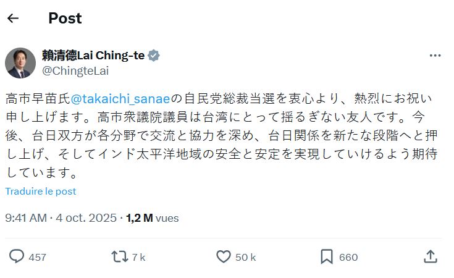The width and height of the screenshot is (454, 278).
Task: Click Traduire le post link
Action: [x=41, y=192]
